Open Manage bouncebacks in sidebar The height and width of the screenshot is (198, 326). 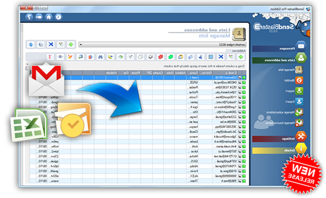pyautogui.click(x=285, y=123)
